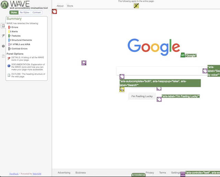Screen dimensions: 220x177
Task: Select the "3 Errors" summary line
Action: [13, 27]
